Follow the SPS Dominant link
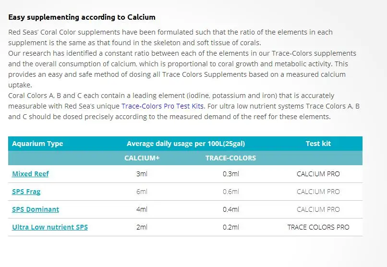The width and height of the screenshot is (387, 267). (36, 209)
